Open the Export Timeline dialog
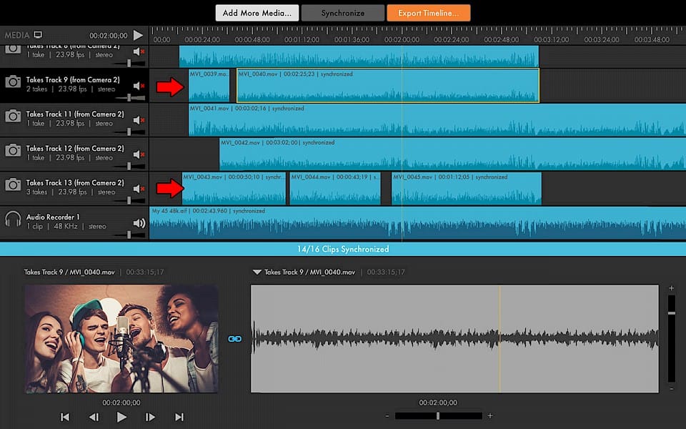This screenshot has height=429, width=686. click(x=429, y=13)
